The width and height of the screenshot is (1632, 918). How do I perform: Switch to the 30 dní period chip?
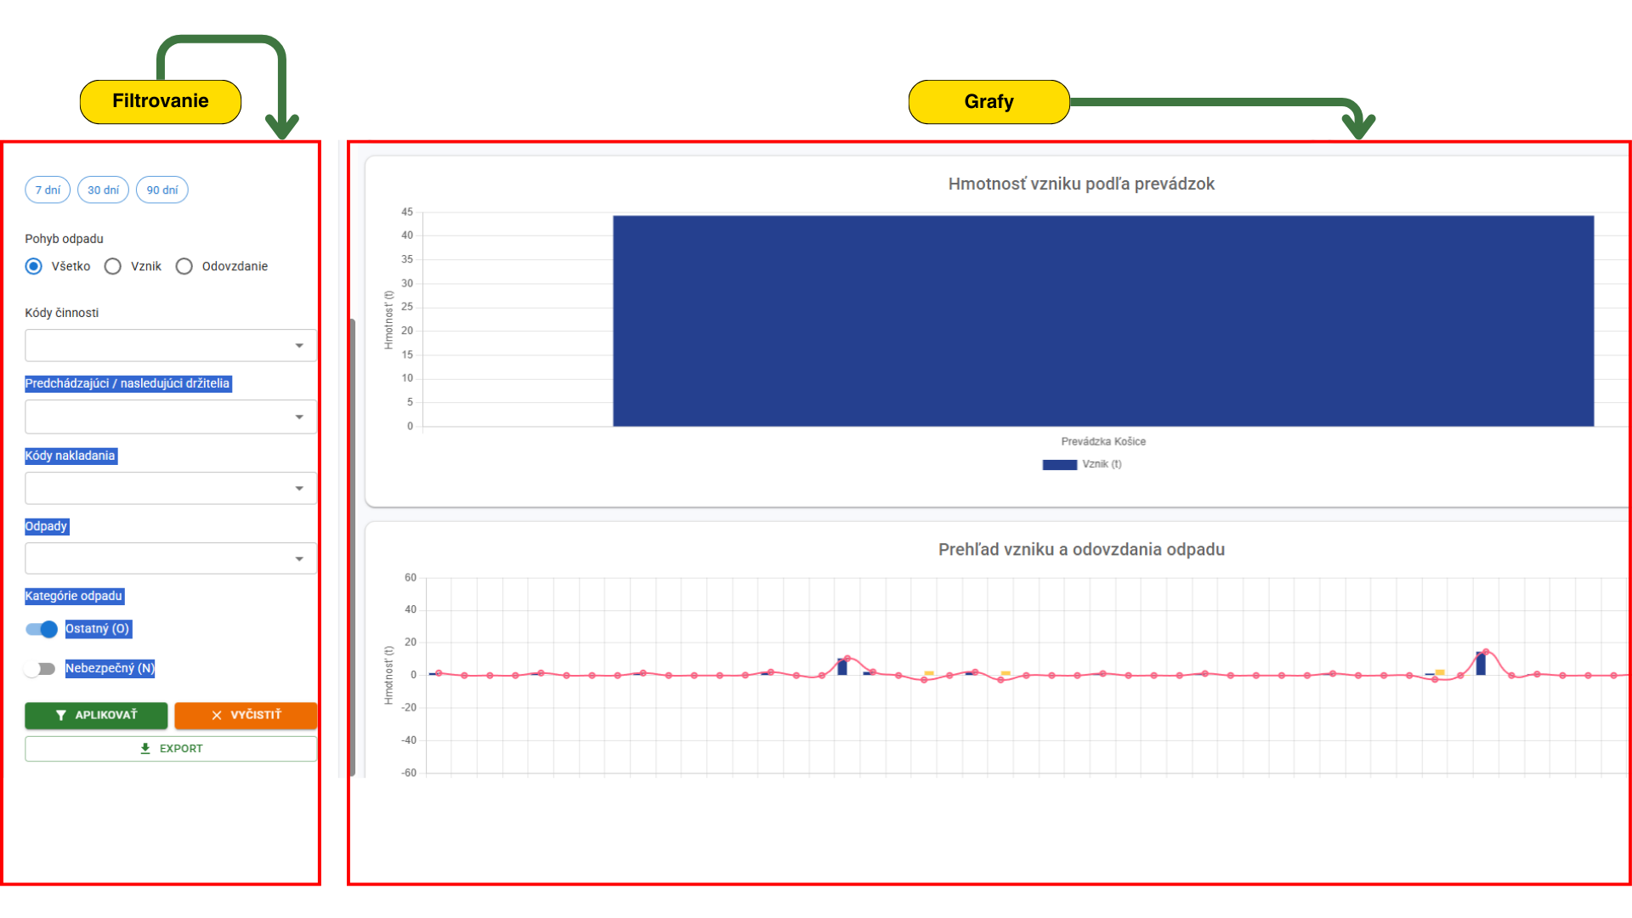pyautogui.click(x=103, y=190)
